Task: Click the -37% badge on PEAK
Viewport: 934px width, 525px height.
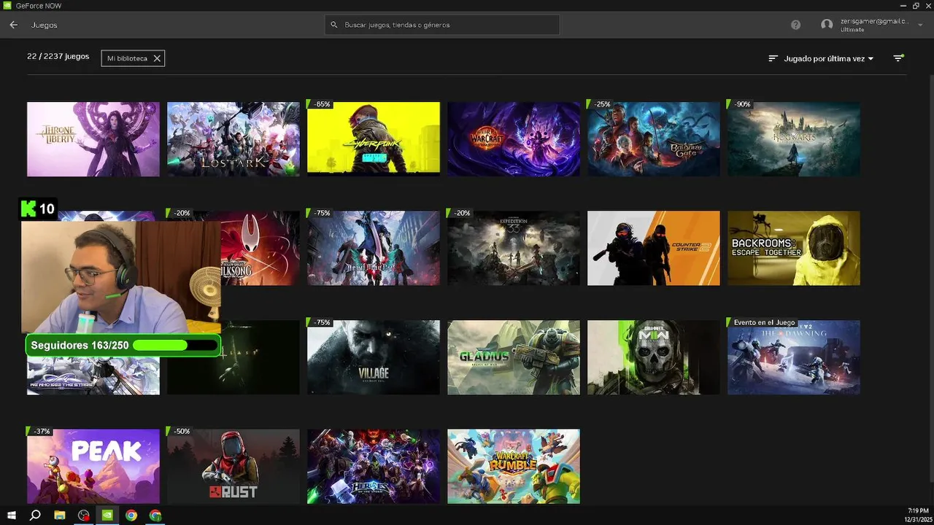Action: 40,432
